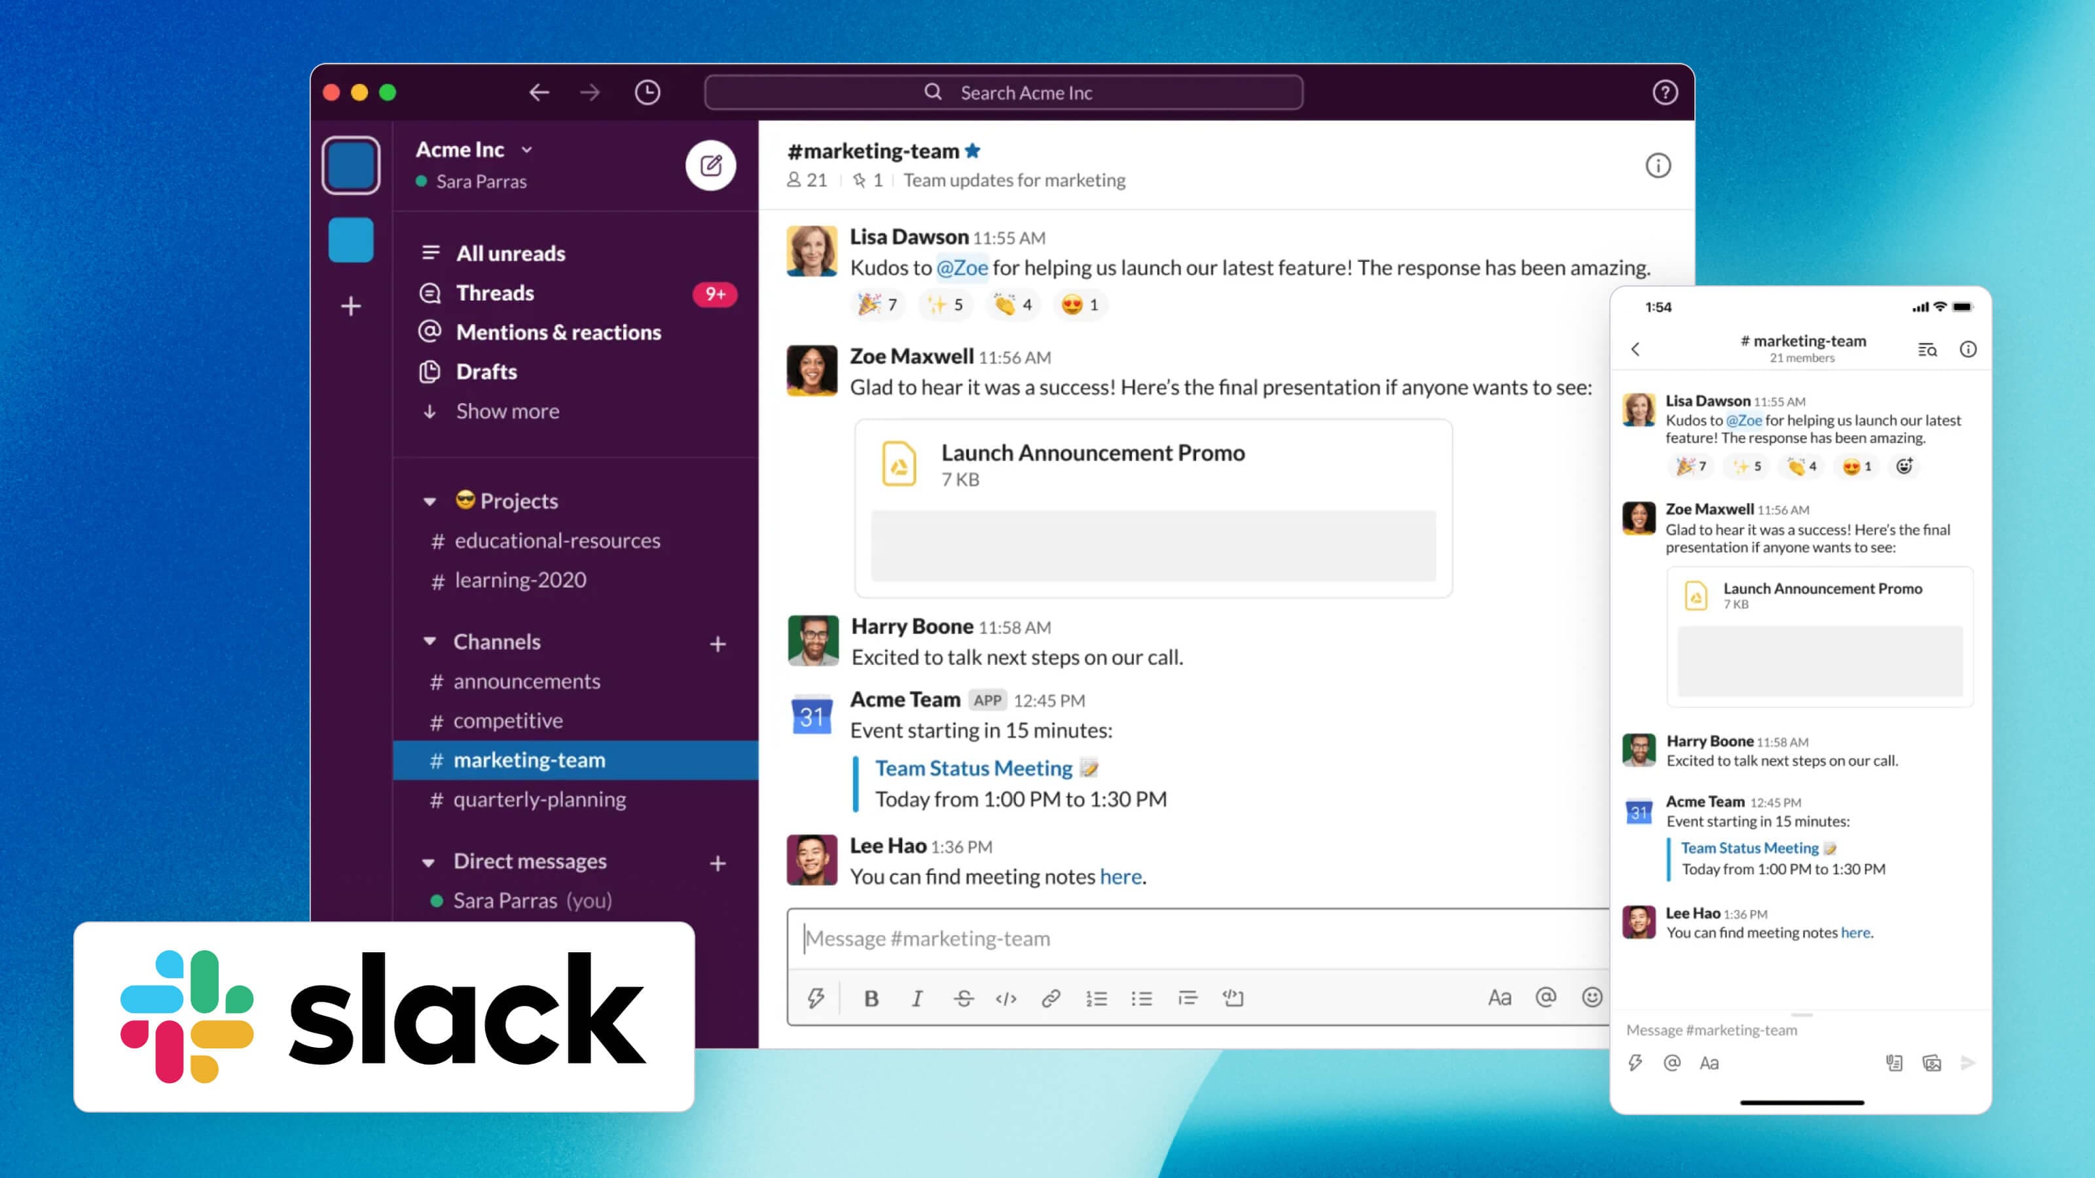The height and width of the screenshot is (1178, 2095).
Task: Toggle the sparkles reaction with 5
Action: tap(946, 305)
